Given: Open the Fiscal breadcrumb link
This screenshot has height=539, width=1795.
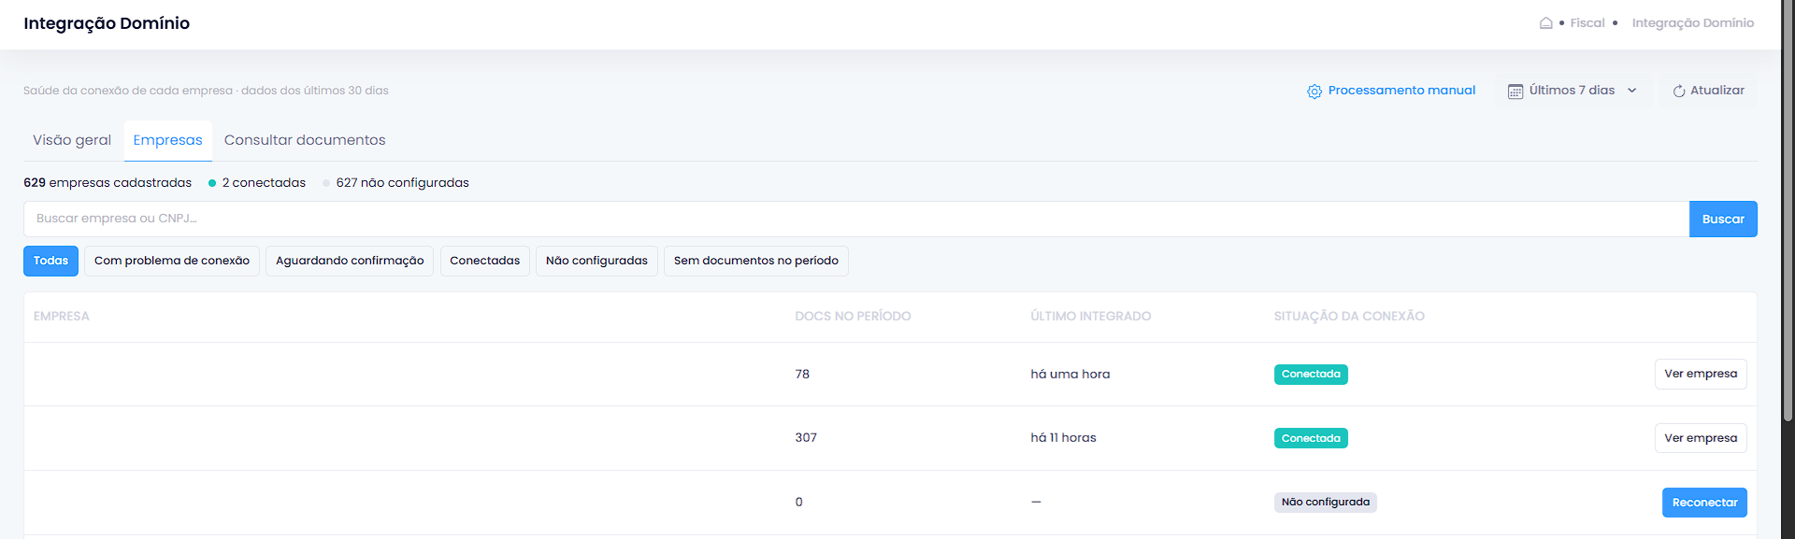Looking at the screenshot, I should click(x=1587, y=23).
